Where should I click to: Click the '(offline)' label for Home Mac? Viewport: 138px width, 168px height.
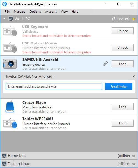(124, 156)
